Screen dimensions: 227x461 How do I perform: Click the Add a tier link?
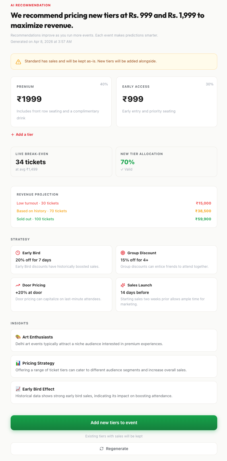click(22, 134)
